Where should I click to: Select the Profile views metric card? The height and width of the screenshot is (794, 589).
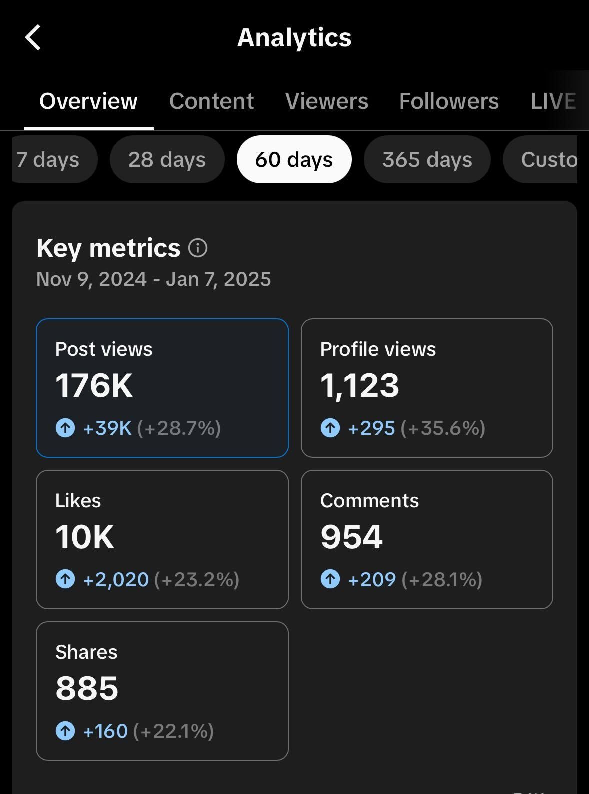[427, 388]
